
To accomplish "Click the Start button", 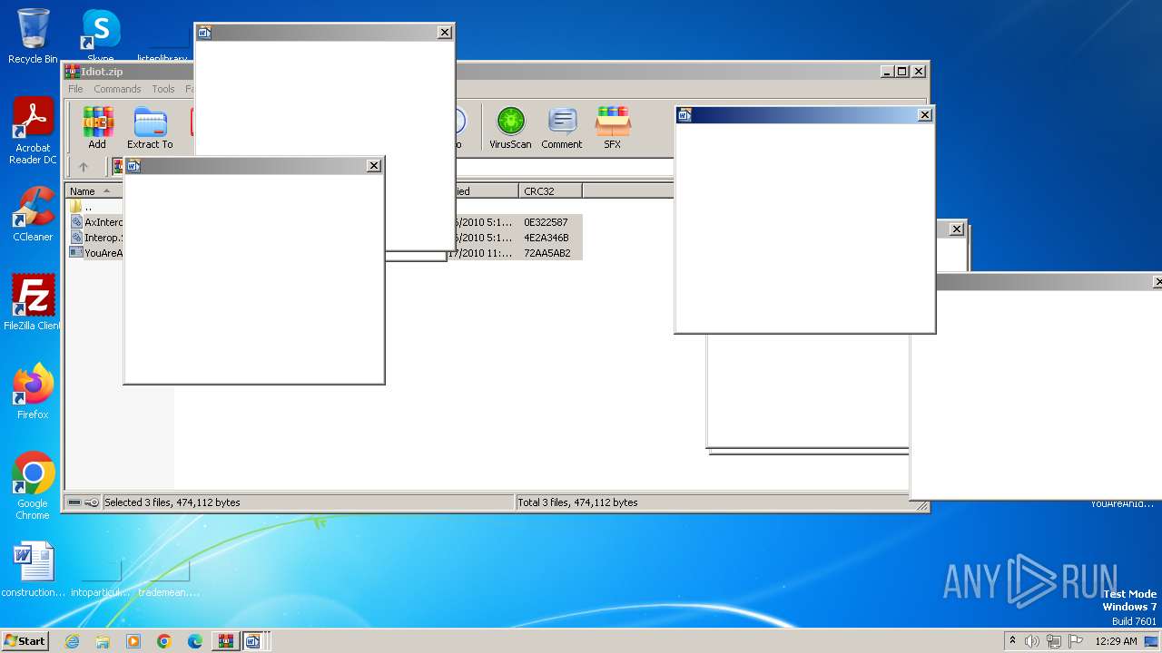I will (25, 640).
